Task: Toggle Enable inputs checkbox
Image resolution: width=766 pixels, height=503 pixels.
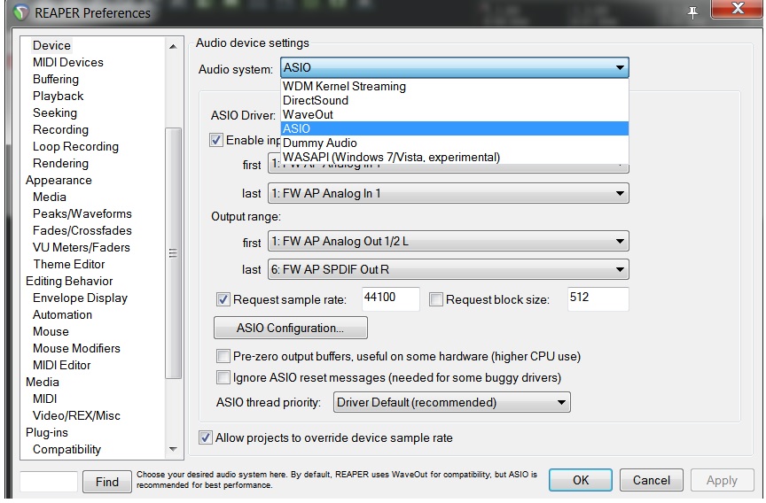Action: [x=216, y=140]
